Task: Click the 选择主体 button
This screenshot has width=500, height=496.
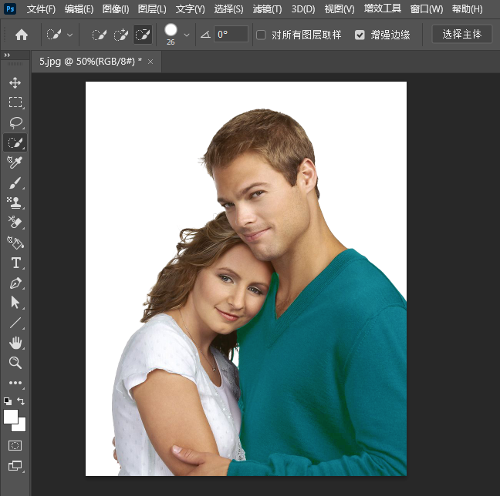Action: click(x=461, y=34)
